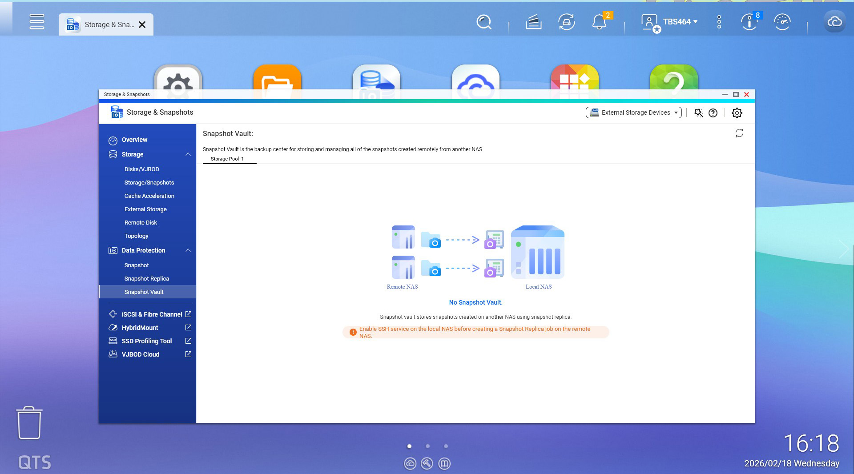Open the main hamburger menu
Screen dimensions: 854x474
37,22
